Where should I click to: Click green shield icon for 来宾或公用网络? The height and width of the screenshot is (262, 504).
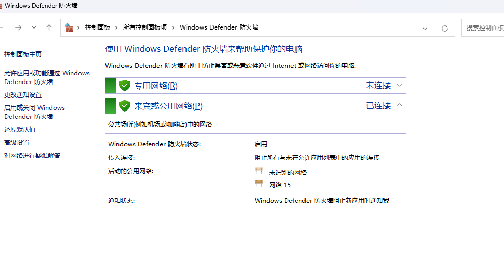click(x=124, y=106)
